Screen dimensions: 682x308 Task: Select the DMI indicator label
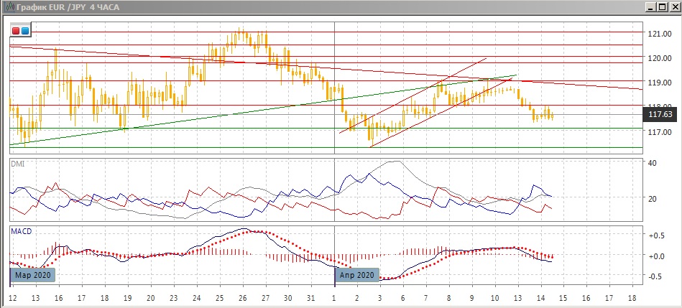[17, 164]
